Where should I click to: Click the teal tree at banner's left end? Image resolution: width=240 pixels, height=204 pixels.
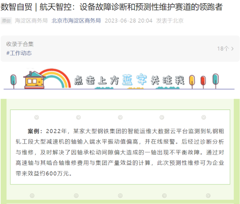[14, 81]
